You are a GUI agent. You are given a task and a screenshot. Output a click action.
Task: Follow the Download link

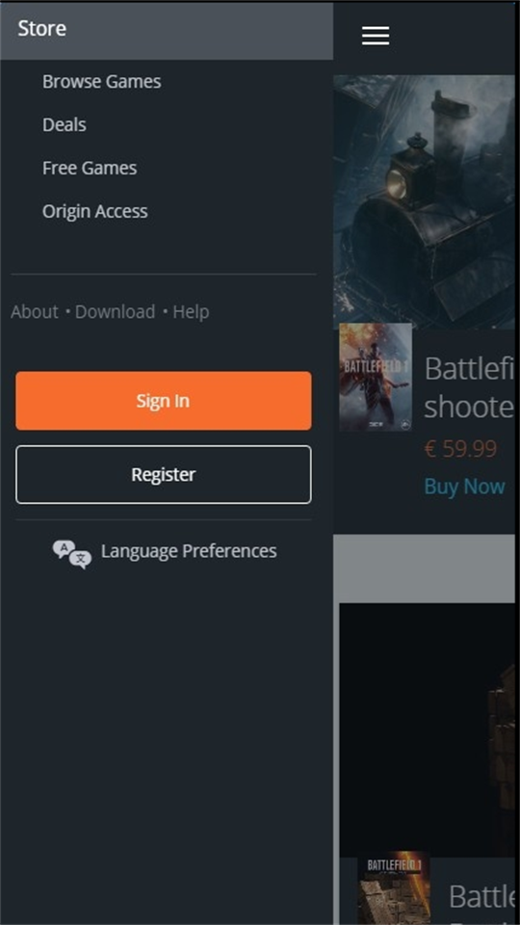(115, 311)
